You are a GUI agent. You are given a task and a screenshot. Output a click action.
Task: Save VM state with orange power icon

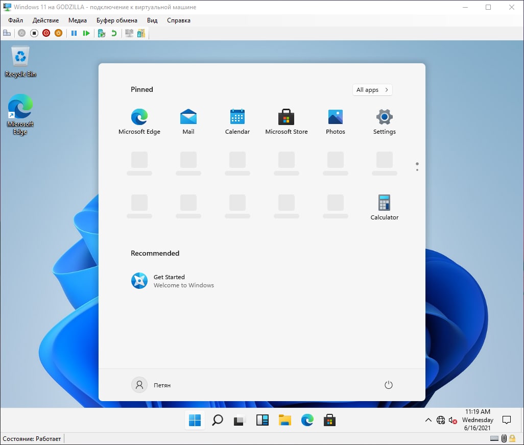(59, 33)
